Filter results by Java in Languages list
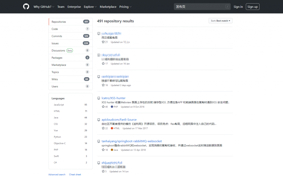Image resolution: width=283 pixels, height=177 pixels. tap(70, 117)
